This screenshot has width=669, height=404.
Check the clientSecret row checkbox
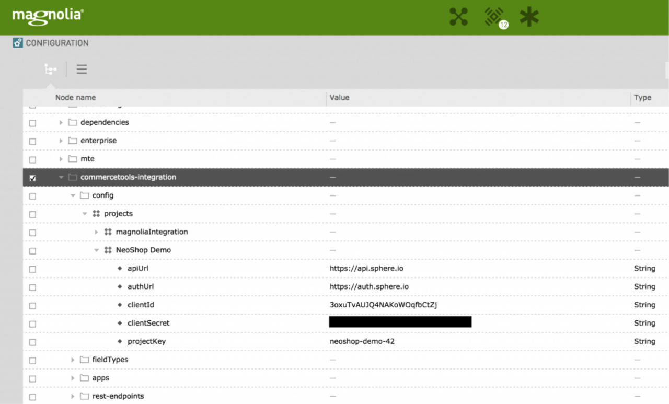point(33,324)
